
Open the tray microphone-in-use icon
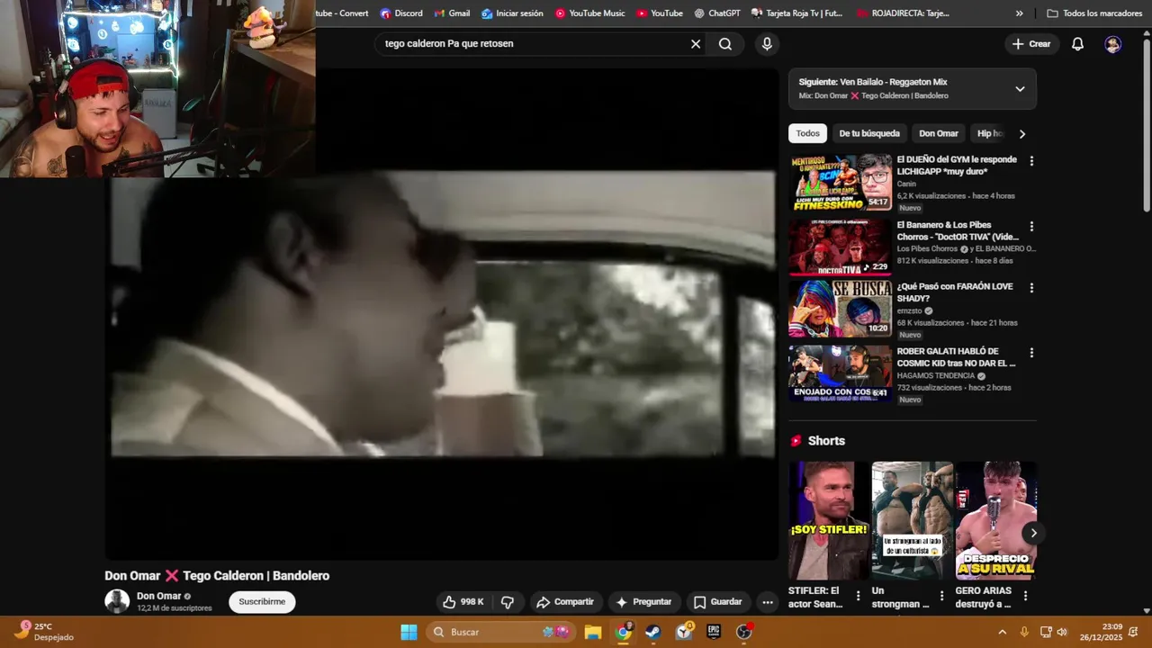(1024, 632)
